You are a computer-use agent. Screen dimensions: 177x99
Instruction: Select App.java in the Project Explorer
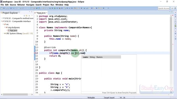point(12,30)
